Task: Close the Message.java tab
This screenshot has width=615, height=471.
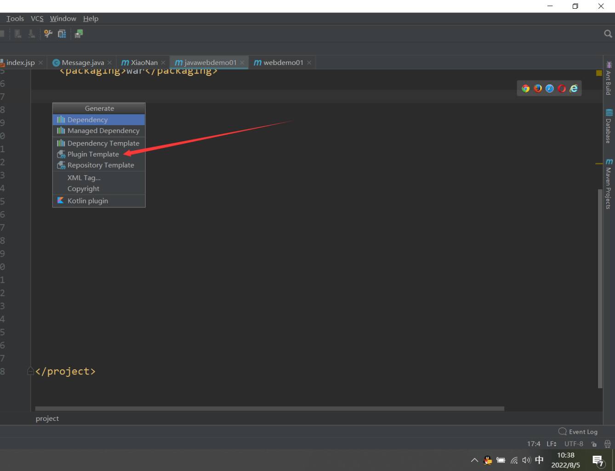Action: pyautogui.click(x=109, y=63)
